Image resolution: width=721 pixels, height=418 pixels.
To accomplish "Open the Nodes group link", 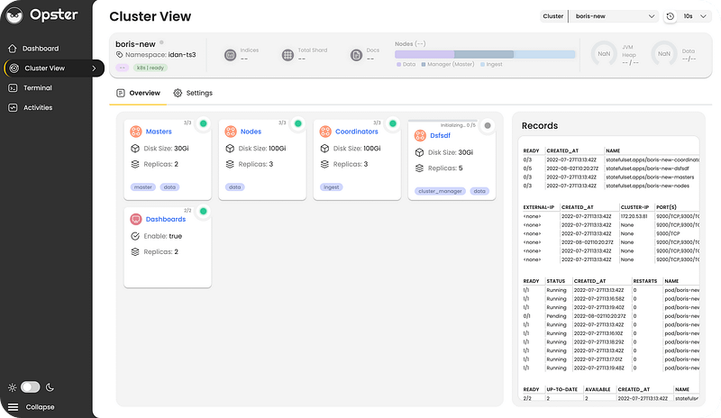I will [x=251, y=132].
